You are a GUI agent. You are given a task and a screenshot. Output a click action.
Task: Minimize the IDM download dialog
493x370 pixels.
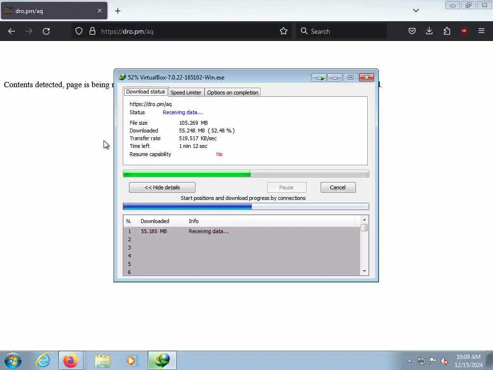click(335, 78)
